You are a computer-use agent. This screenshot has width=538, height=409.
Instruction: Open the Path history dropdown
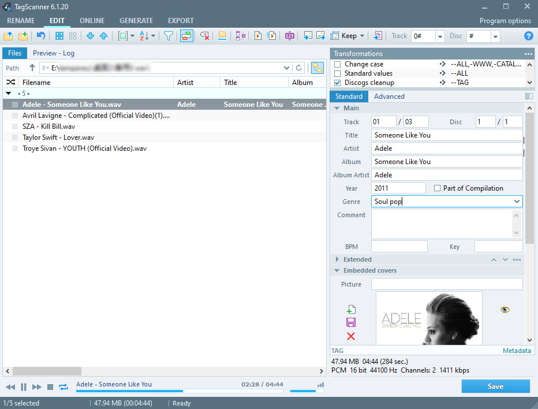click(286, 68)
